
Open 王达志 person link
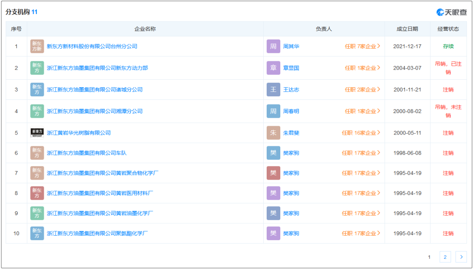291,90
